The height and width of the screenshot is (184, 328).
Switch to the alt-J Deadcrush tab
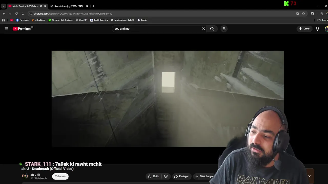(25, 6)
